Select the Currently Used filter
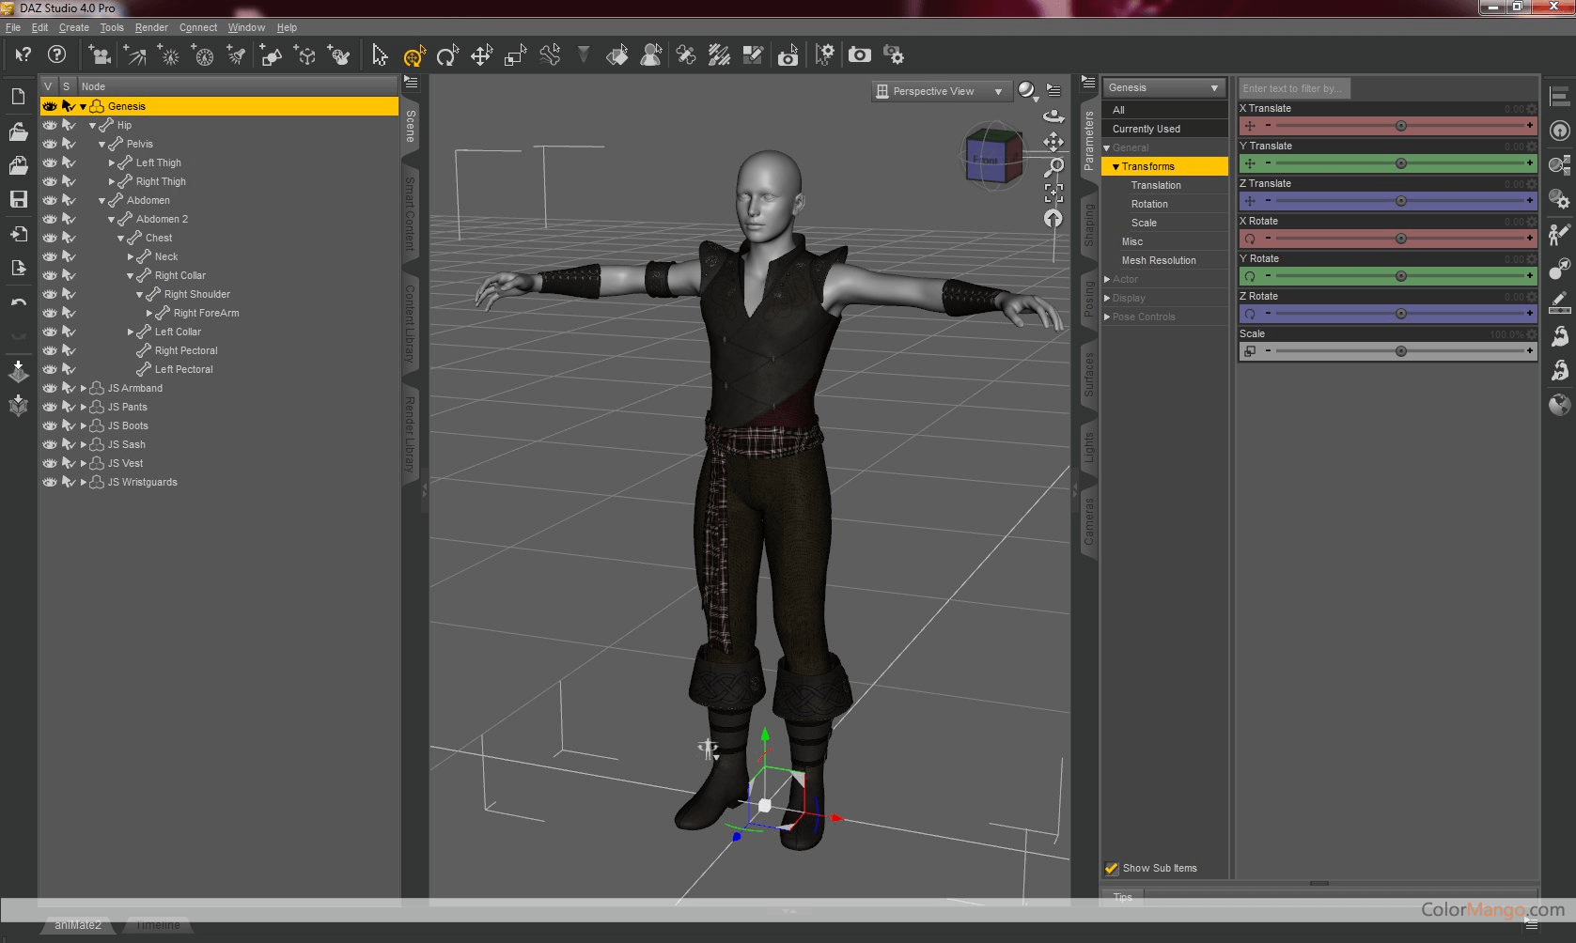 point(1146,129)
